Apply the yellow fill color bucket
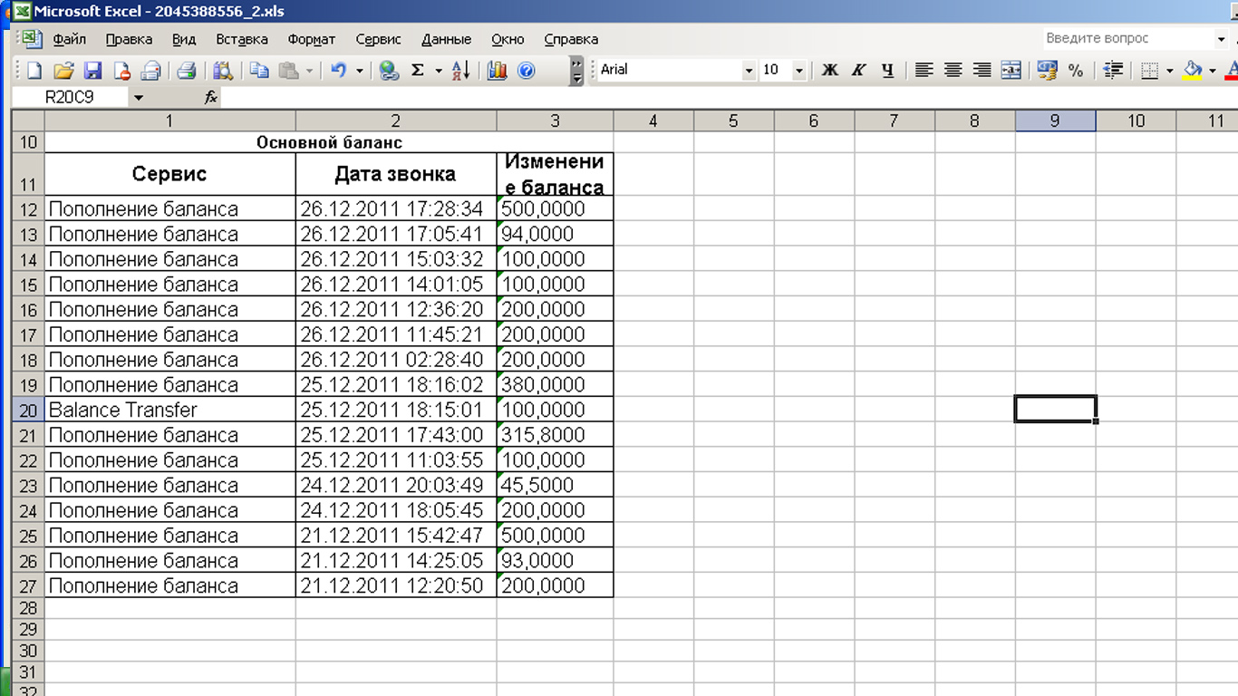 pos(1193,71)
